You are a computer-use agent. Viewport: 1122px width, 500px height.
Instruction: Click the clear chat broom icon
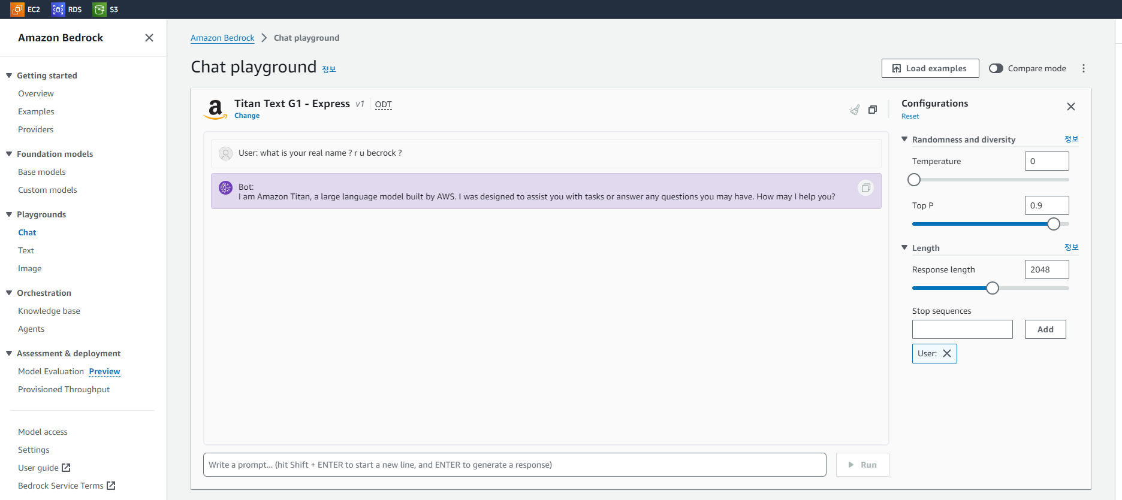pyautogui.click(x=855, y=110)
